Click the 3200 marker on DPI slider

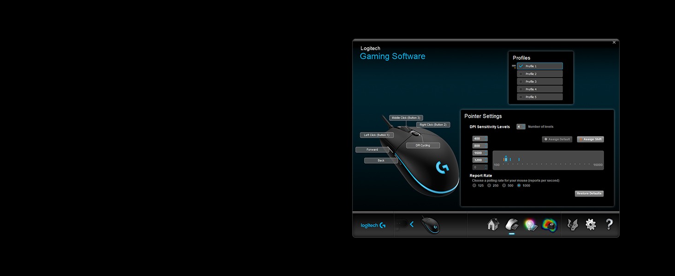519,160
